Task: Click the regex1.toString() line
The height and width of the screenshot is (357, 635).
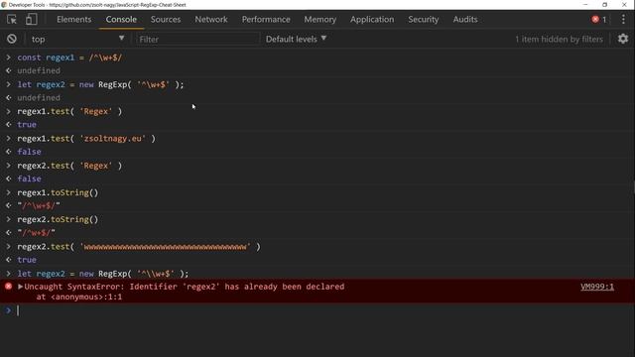Action: point(58,192)
